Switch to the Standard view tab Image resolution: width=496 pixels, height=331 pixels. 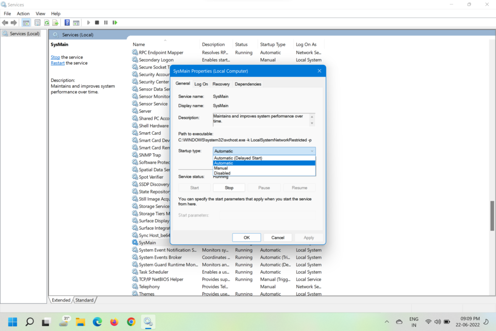[x=84, y=300]
